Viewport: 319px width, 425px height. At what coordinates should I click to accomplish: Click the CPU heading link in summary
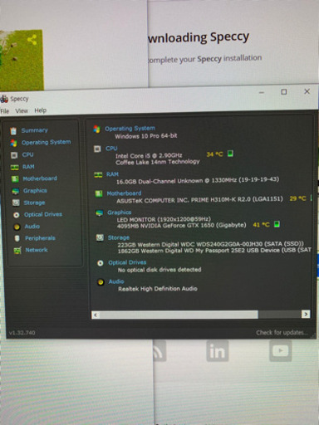click(x=111, y=149)
